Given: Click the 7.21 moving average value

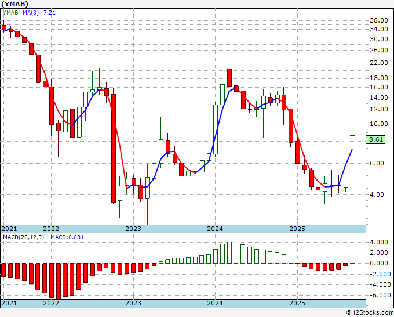Looking at the screenshot, I should 49,12.
